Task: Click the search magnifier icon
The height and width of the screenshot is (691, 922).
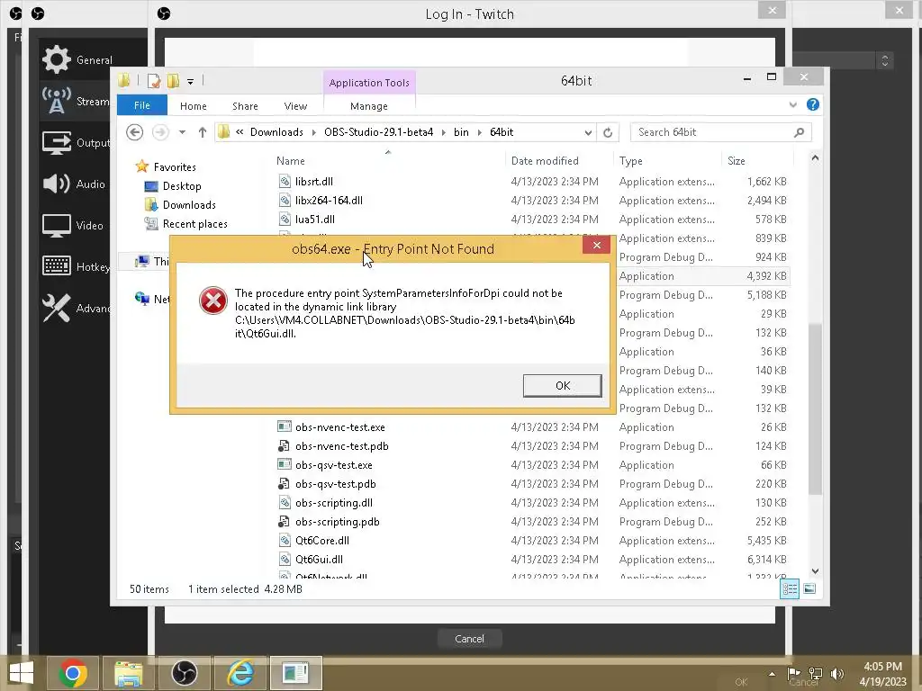Action: [799, 133]
